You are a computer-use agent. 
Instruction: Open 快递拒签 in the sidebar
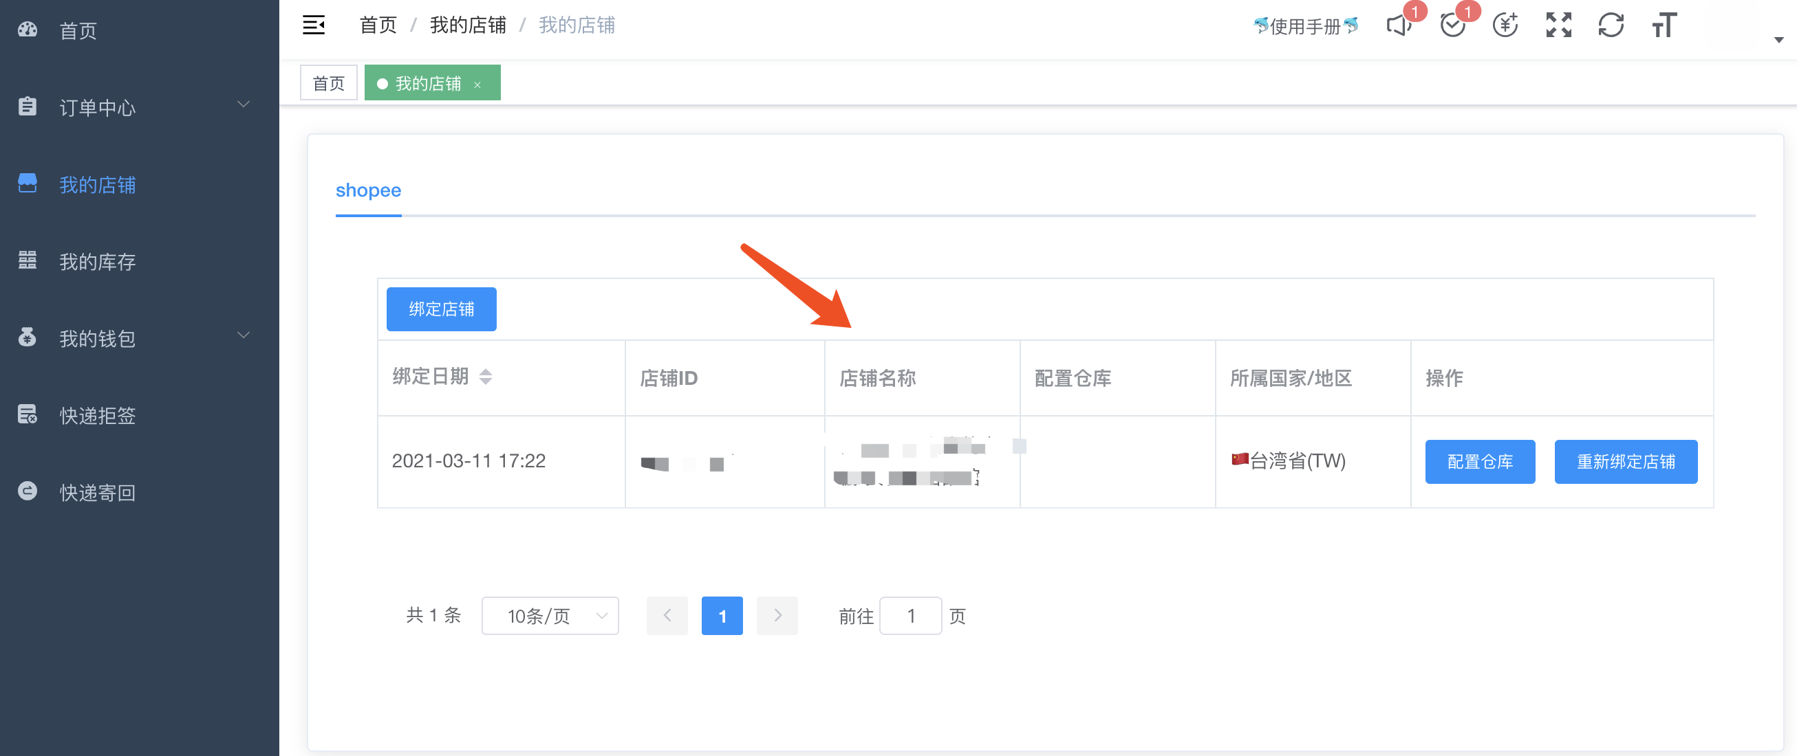(x=97, y=415)
